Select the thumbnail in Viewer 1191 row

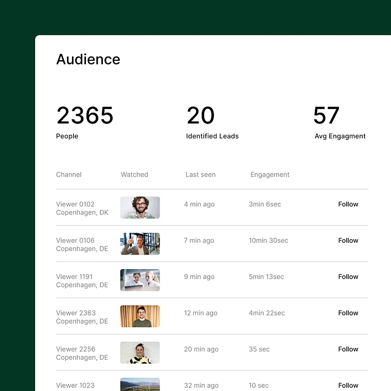pos(140,280)
